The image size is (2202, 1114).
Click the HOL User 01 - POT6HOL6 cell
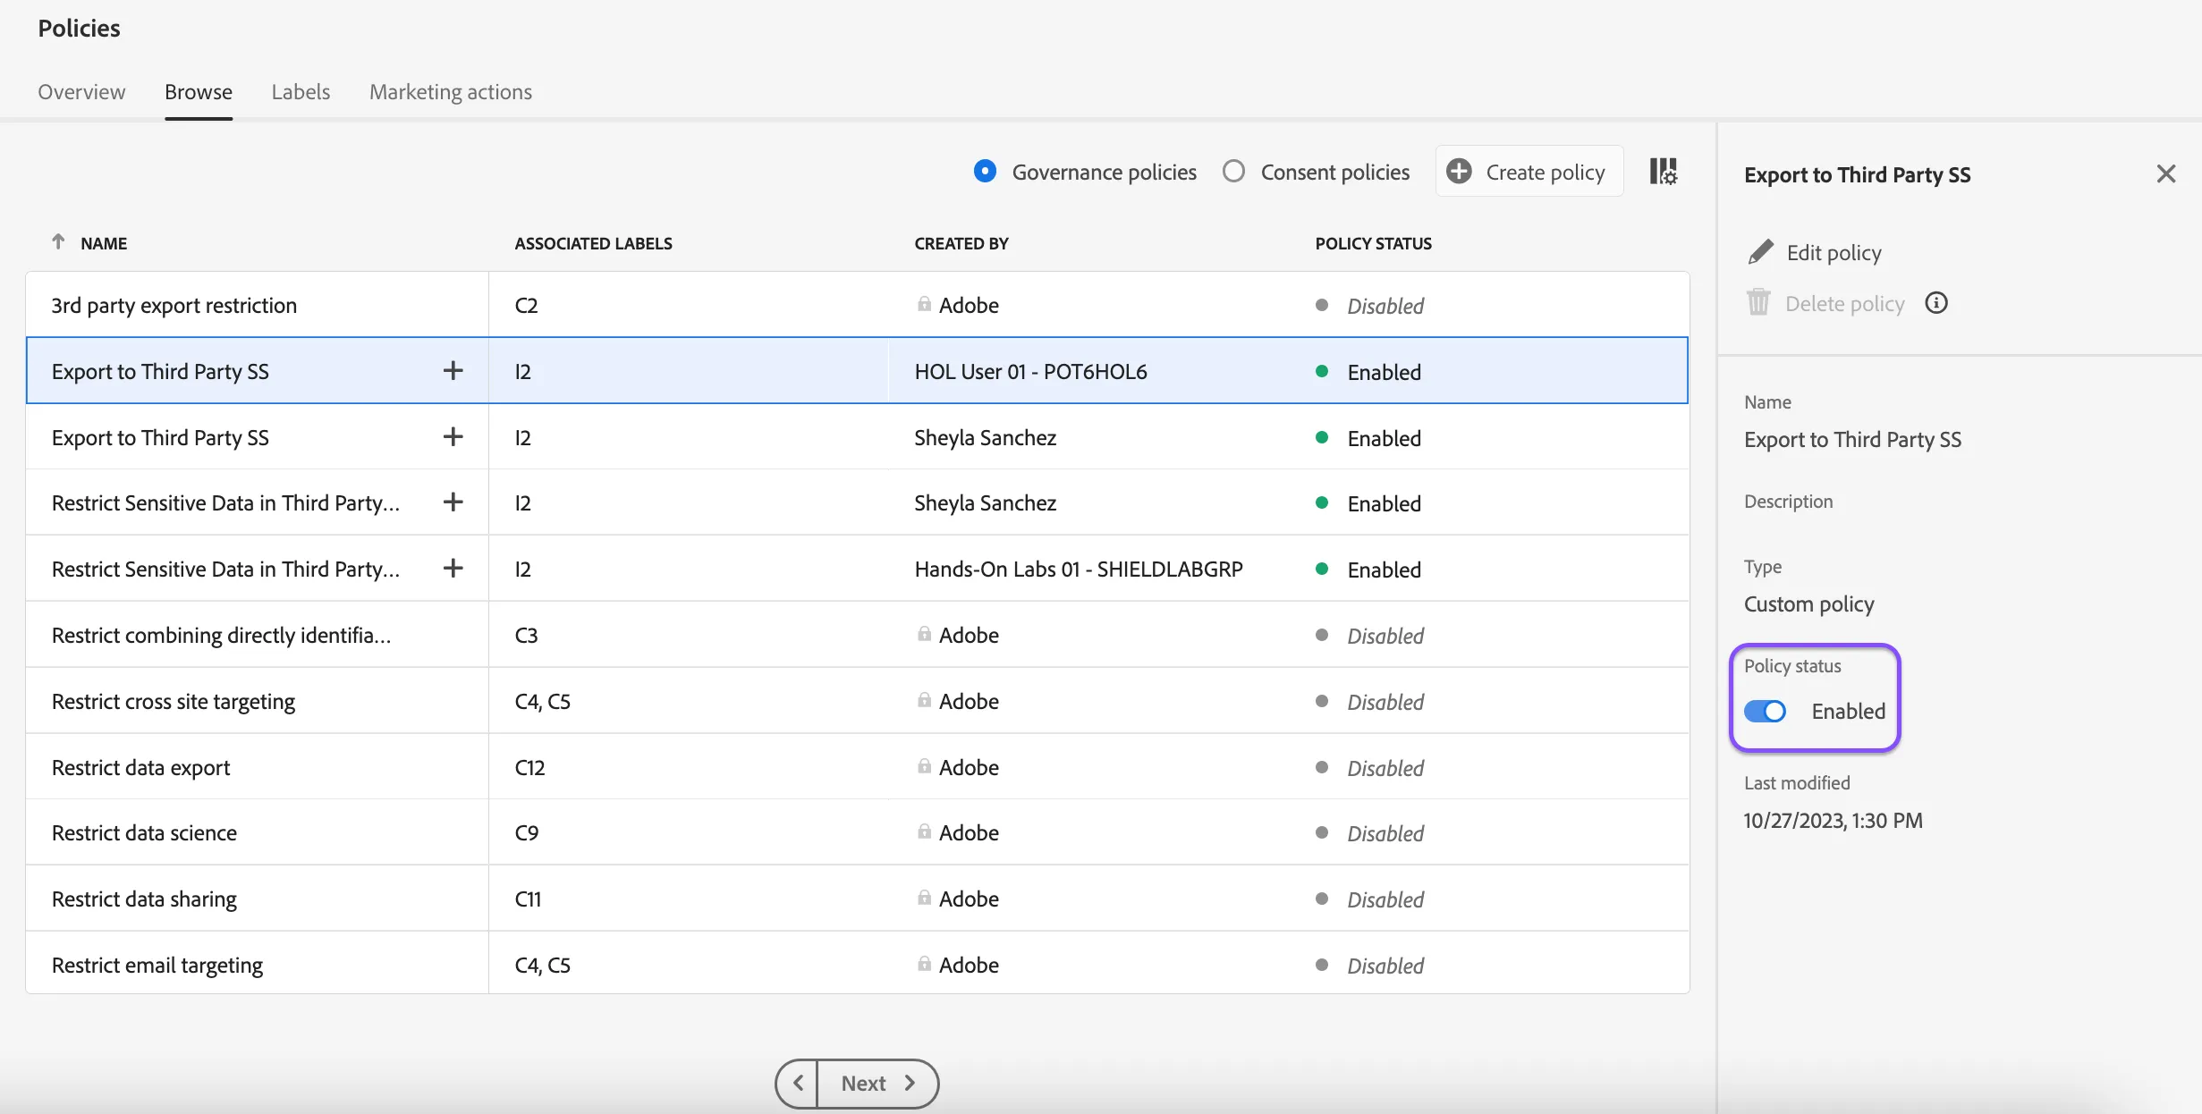pyautogui.click(x=1030, y=371)
